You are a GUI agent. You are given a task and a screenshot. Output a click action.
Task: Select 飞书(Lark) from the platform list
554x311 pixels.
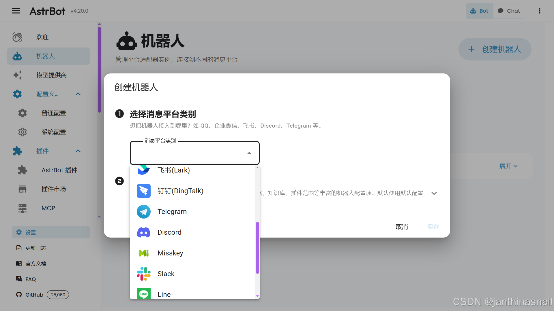193,170
